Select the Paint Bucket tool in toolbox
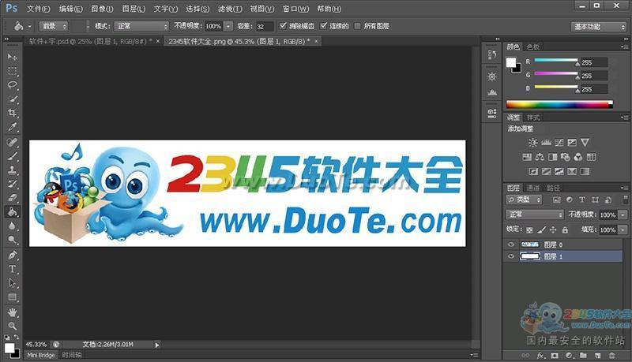632x362 pixels. [12, 212]
